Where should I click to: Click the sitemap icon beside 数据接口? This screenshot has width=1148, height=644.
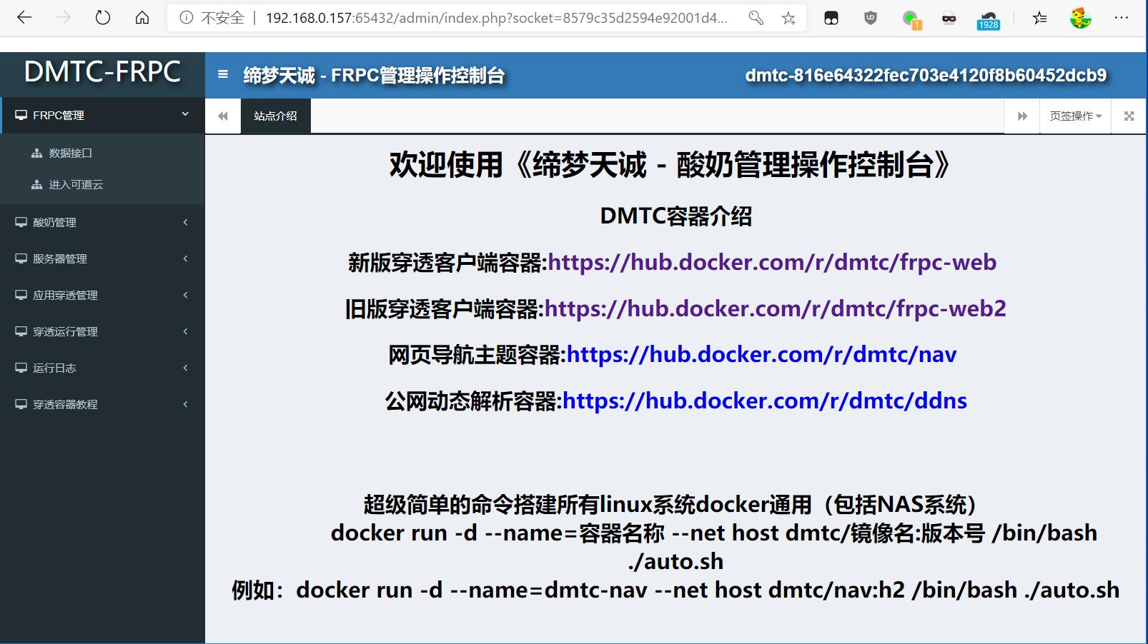tap(37, 153)
